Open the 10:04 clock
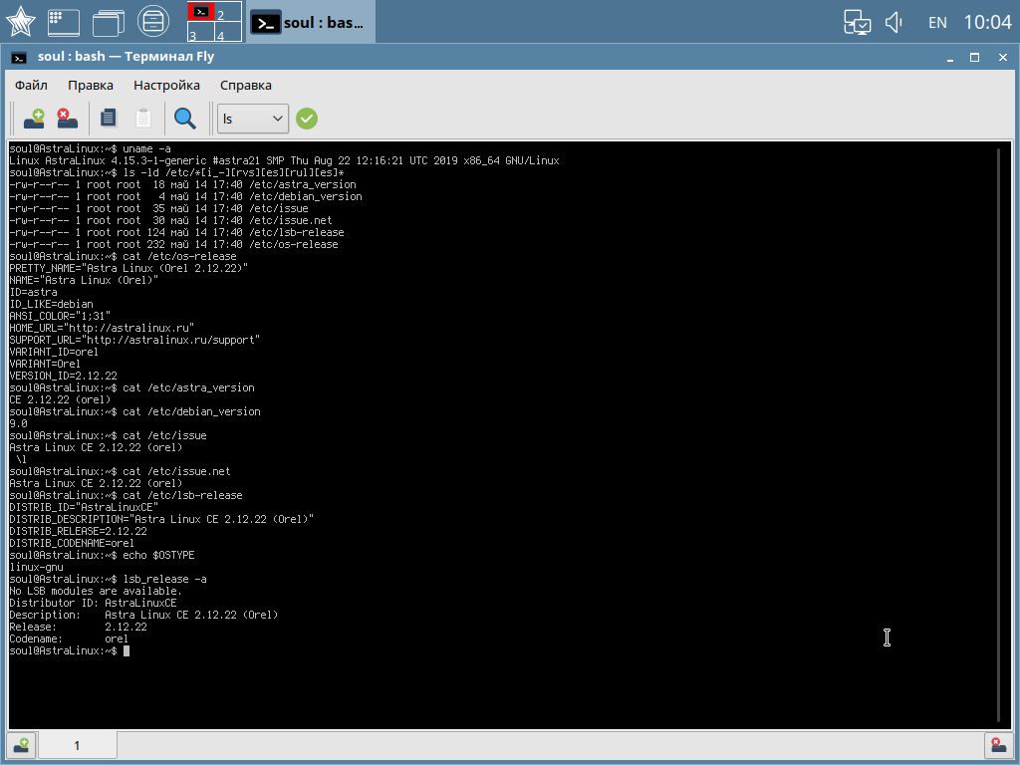 pyautogui.click(x=987, y=22)
